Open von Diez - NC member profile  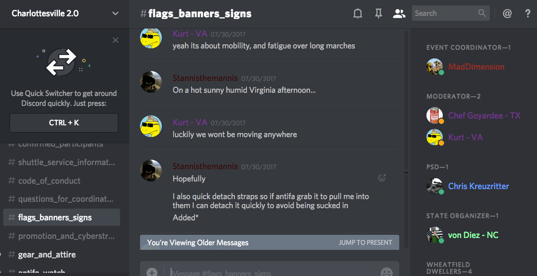(473, 235)
